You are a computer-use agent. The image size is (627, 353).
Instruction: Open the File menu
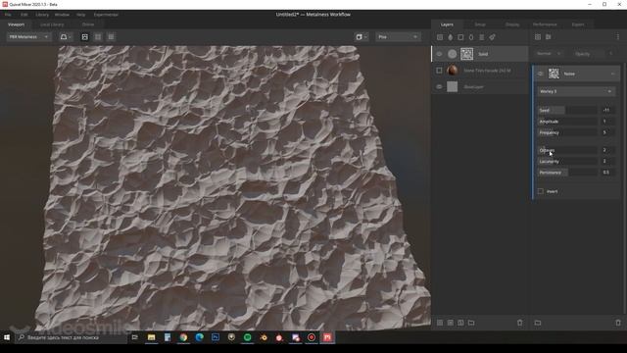[8, 15]
